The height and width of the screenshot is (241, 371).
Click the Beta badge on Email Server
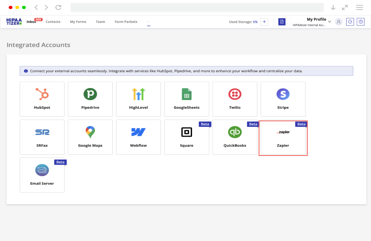tap(60, 162)
